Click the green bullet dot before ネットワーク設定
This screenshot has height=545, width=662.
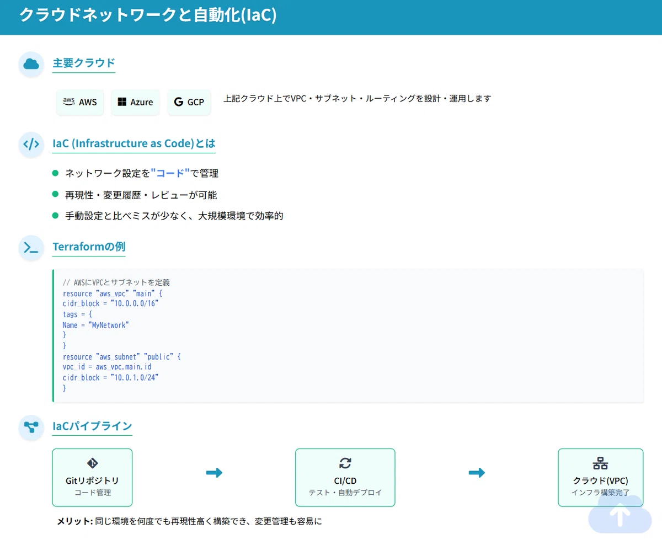[55, 173]
